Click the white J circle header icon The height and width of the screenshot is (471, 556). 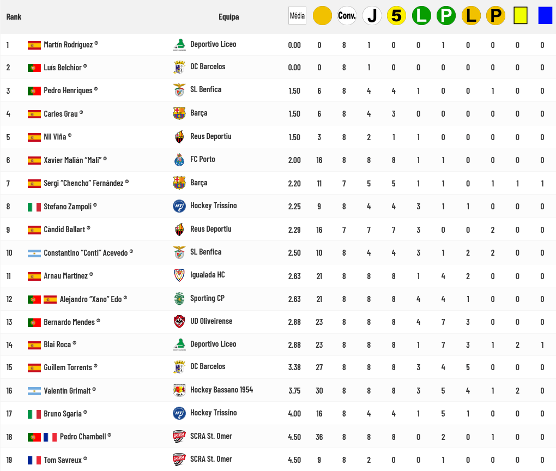[x=372, y=16]
